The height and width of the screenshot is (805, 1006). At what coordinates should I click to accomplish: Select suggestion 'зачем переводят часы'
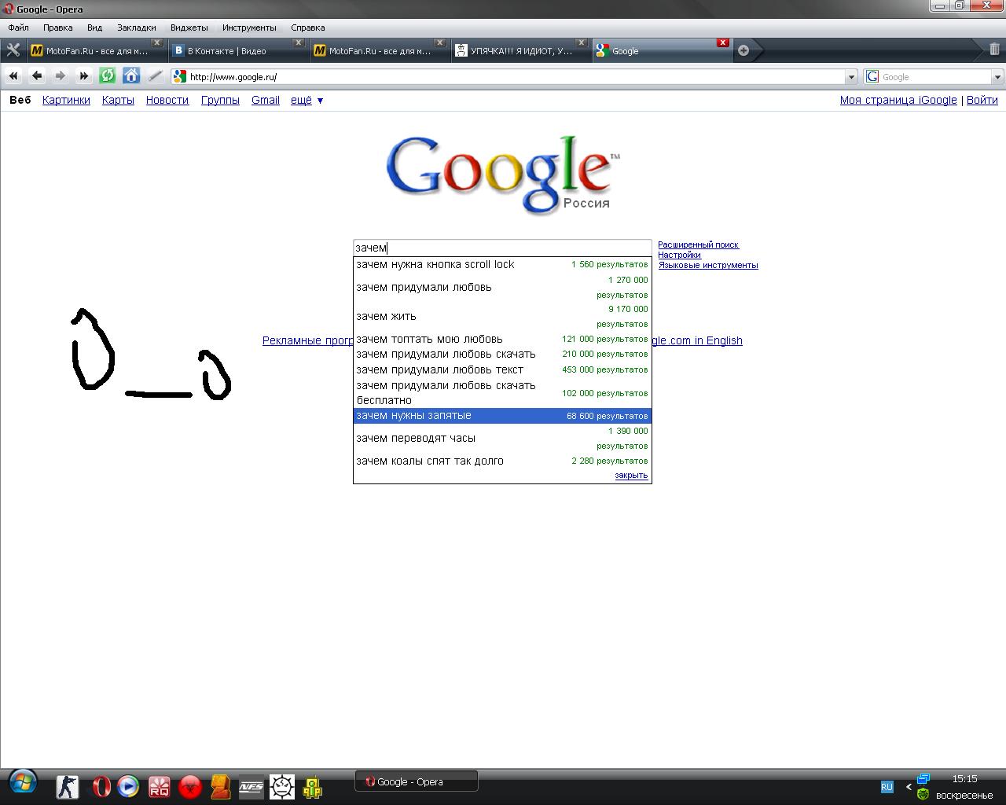(502, 438)
